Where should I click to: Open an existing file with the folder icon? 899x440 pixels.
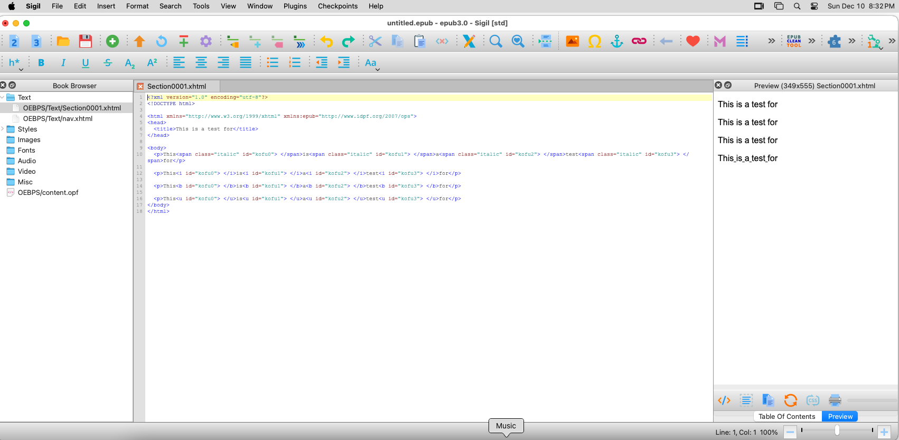point(63,41)
